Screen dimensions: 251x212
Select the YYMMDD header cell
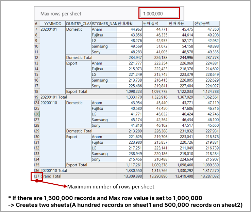tap(53, 24)
